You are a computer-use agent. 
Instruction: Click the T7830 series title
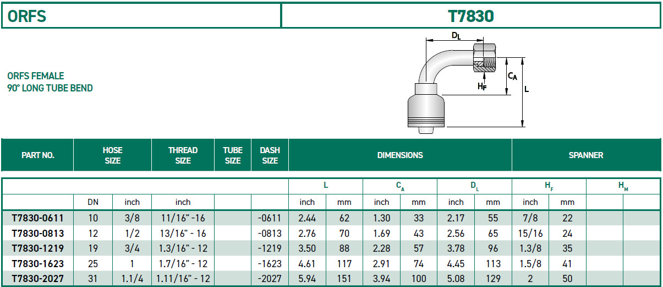point(471,16)
